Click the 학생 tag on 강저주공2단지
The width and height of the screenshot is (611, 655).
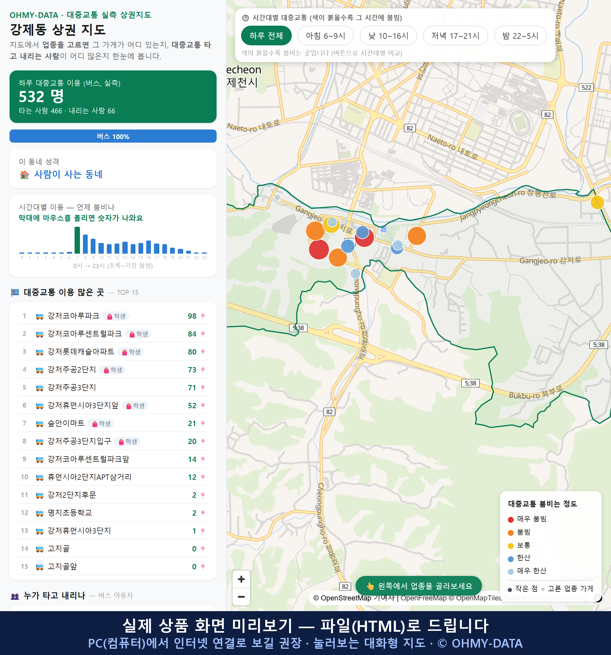[113, 370]
